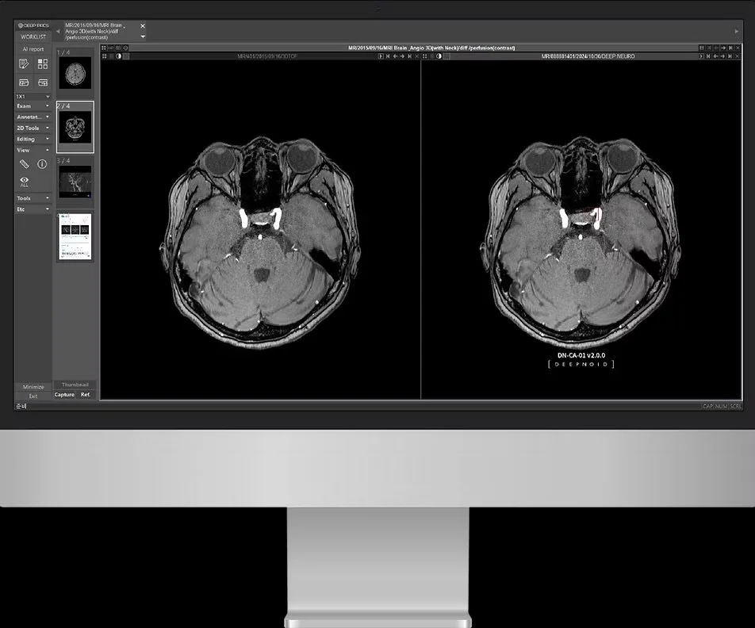Click grid icon on left 3DTOF series bar
755x628 pixels.
coord(104,56)
